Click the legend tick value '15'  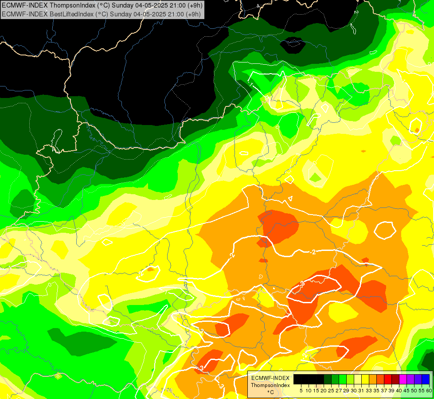(x=316, y=391)
